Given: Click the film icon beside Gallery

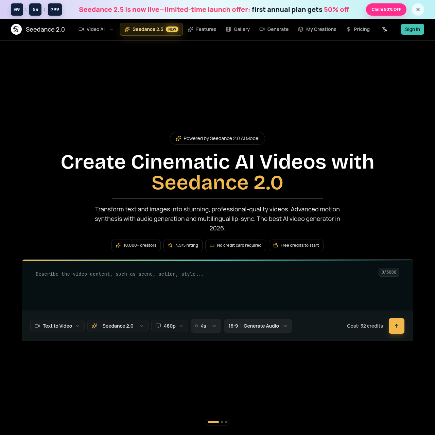Looking at the screenshot, I should [x=228, y=29].
